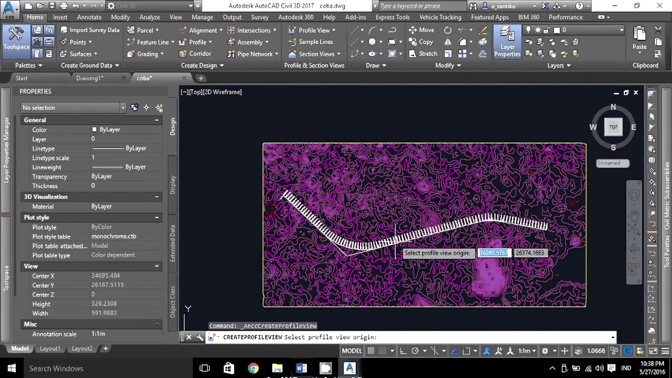Click the TOP face of the ViewCube
672x378 pixels.
[x=613, y=127]
